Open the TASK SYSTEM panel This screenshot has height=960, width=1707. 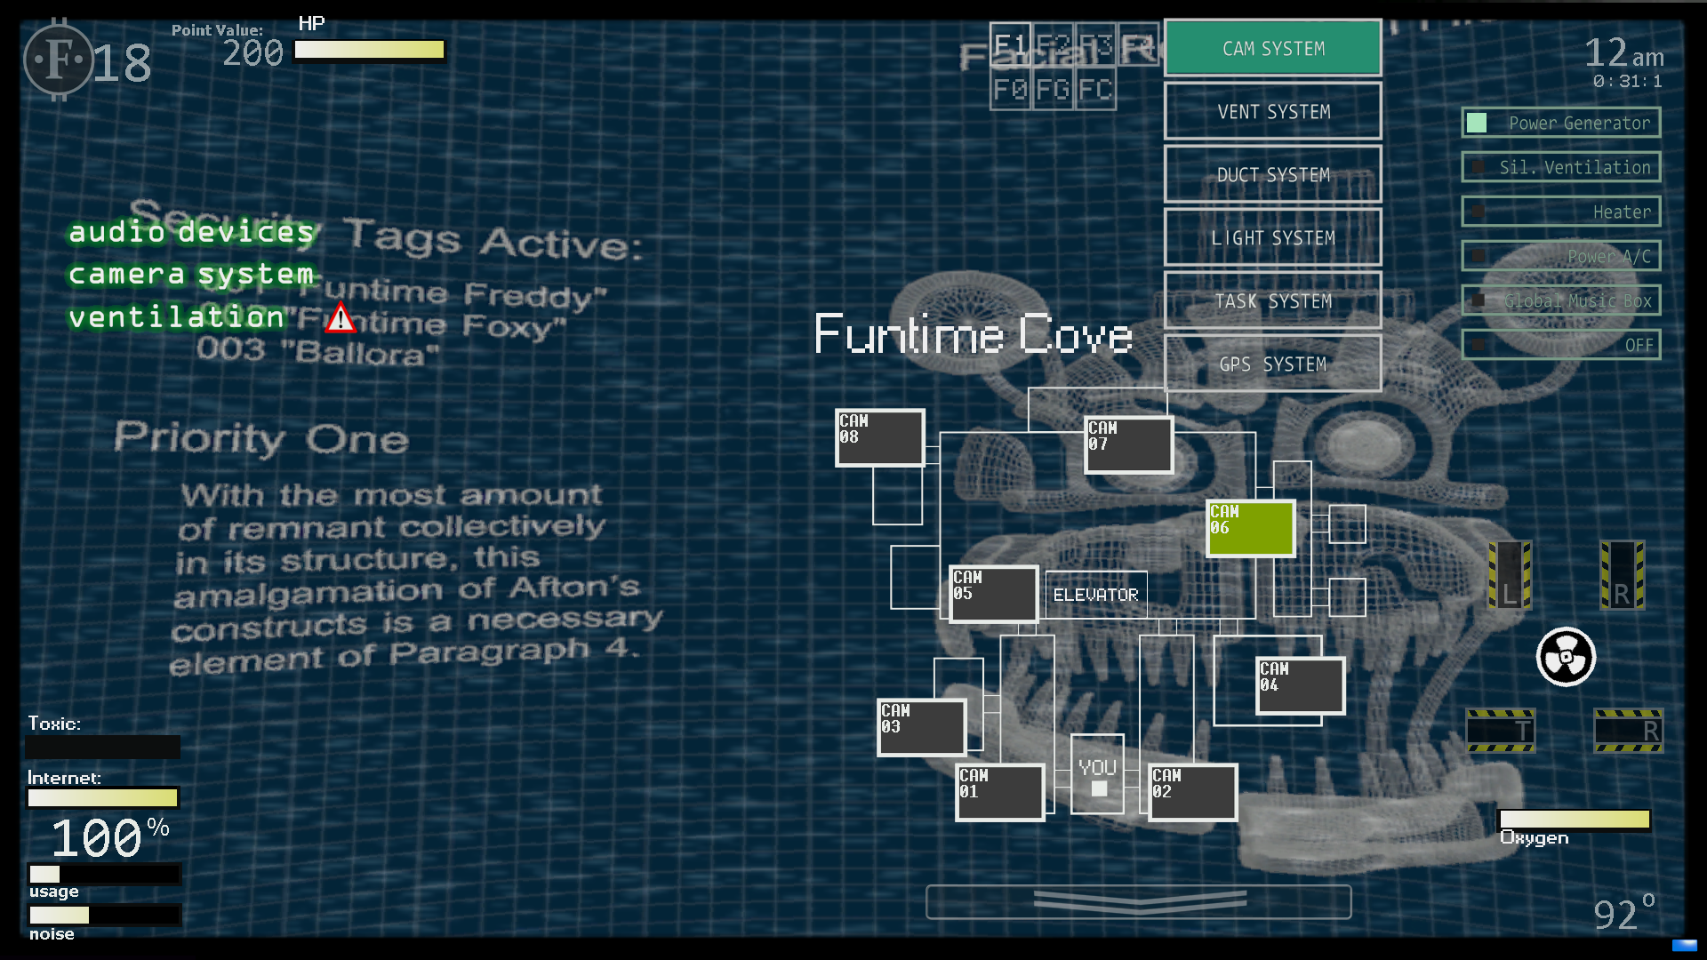(1272, 301)
